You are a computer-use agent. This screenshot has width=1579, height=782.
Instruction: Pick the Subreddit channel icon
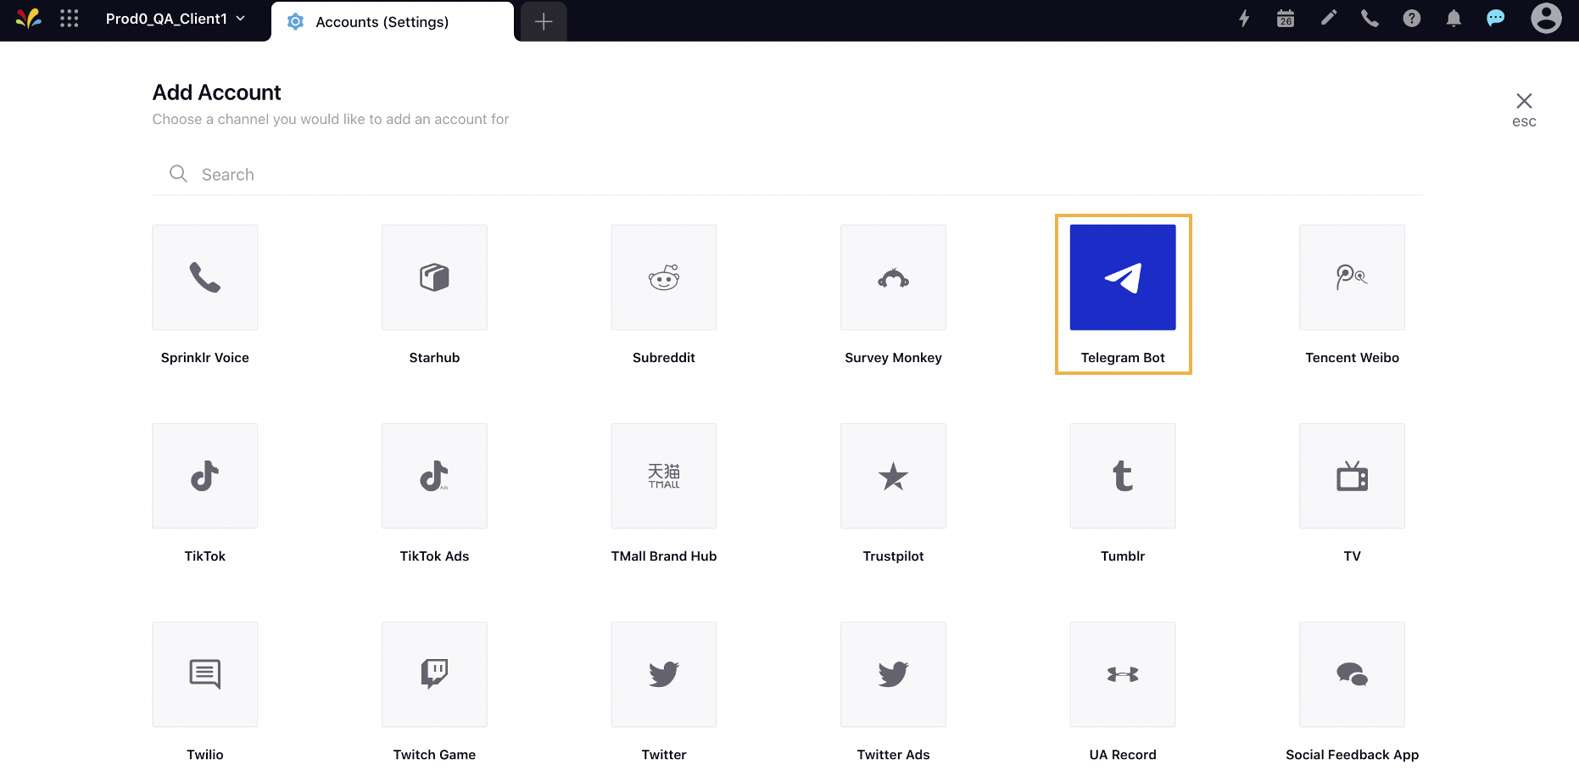(664, 277)
